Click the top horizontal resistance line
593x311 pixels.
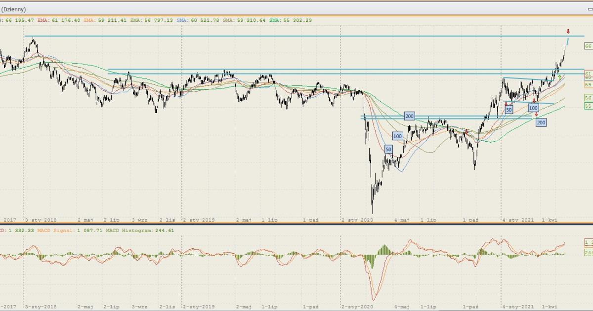tap(296, 37)
